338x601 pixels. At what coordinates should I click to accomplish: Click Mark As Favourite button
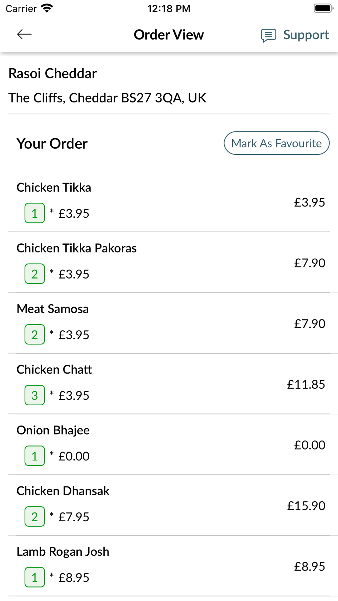tap(276, 143)
